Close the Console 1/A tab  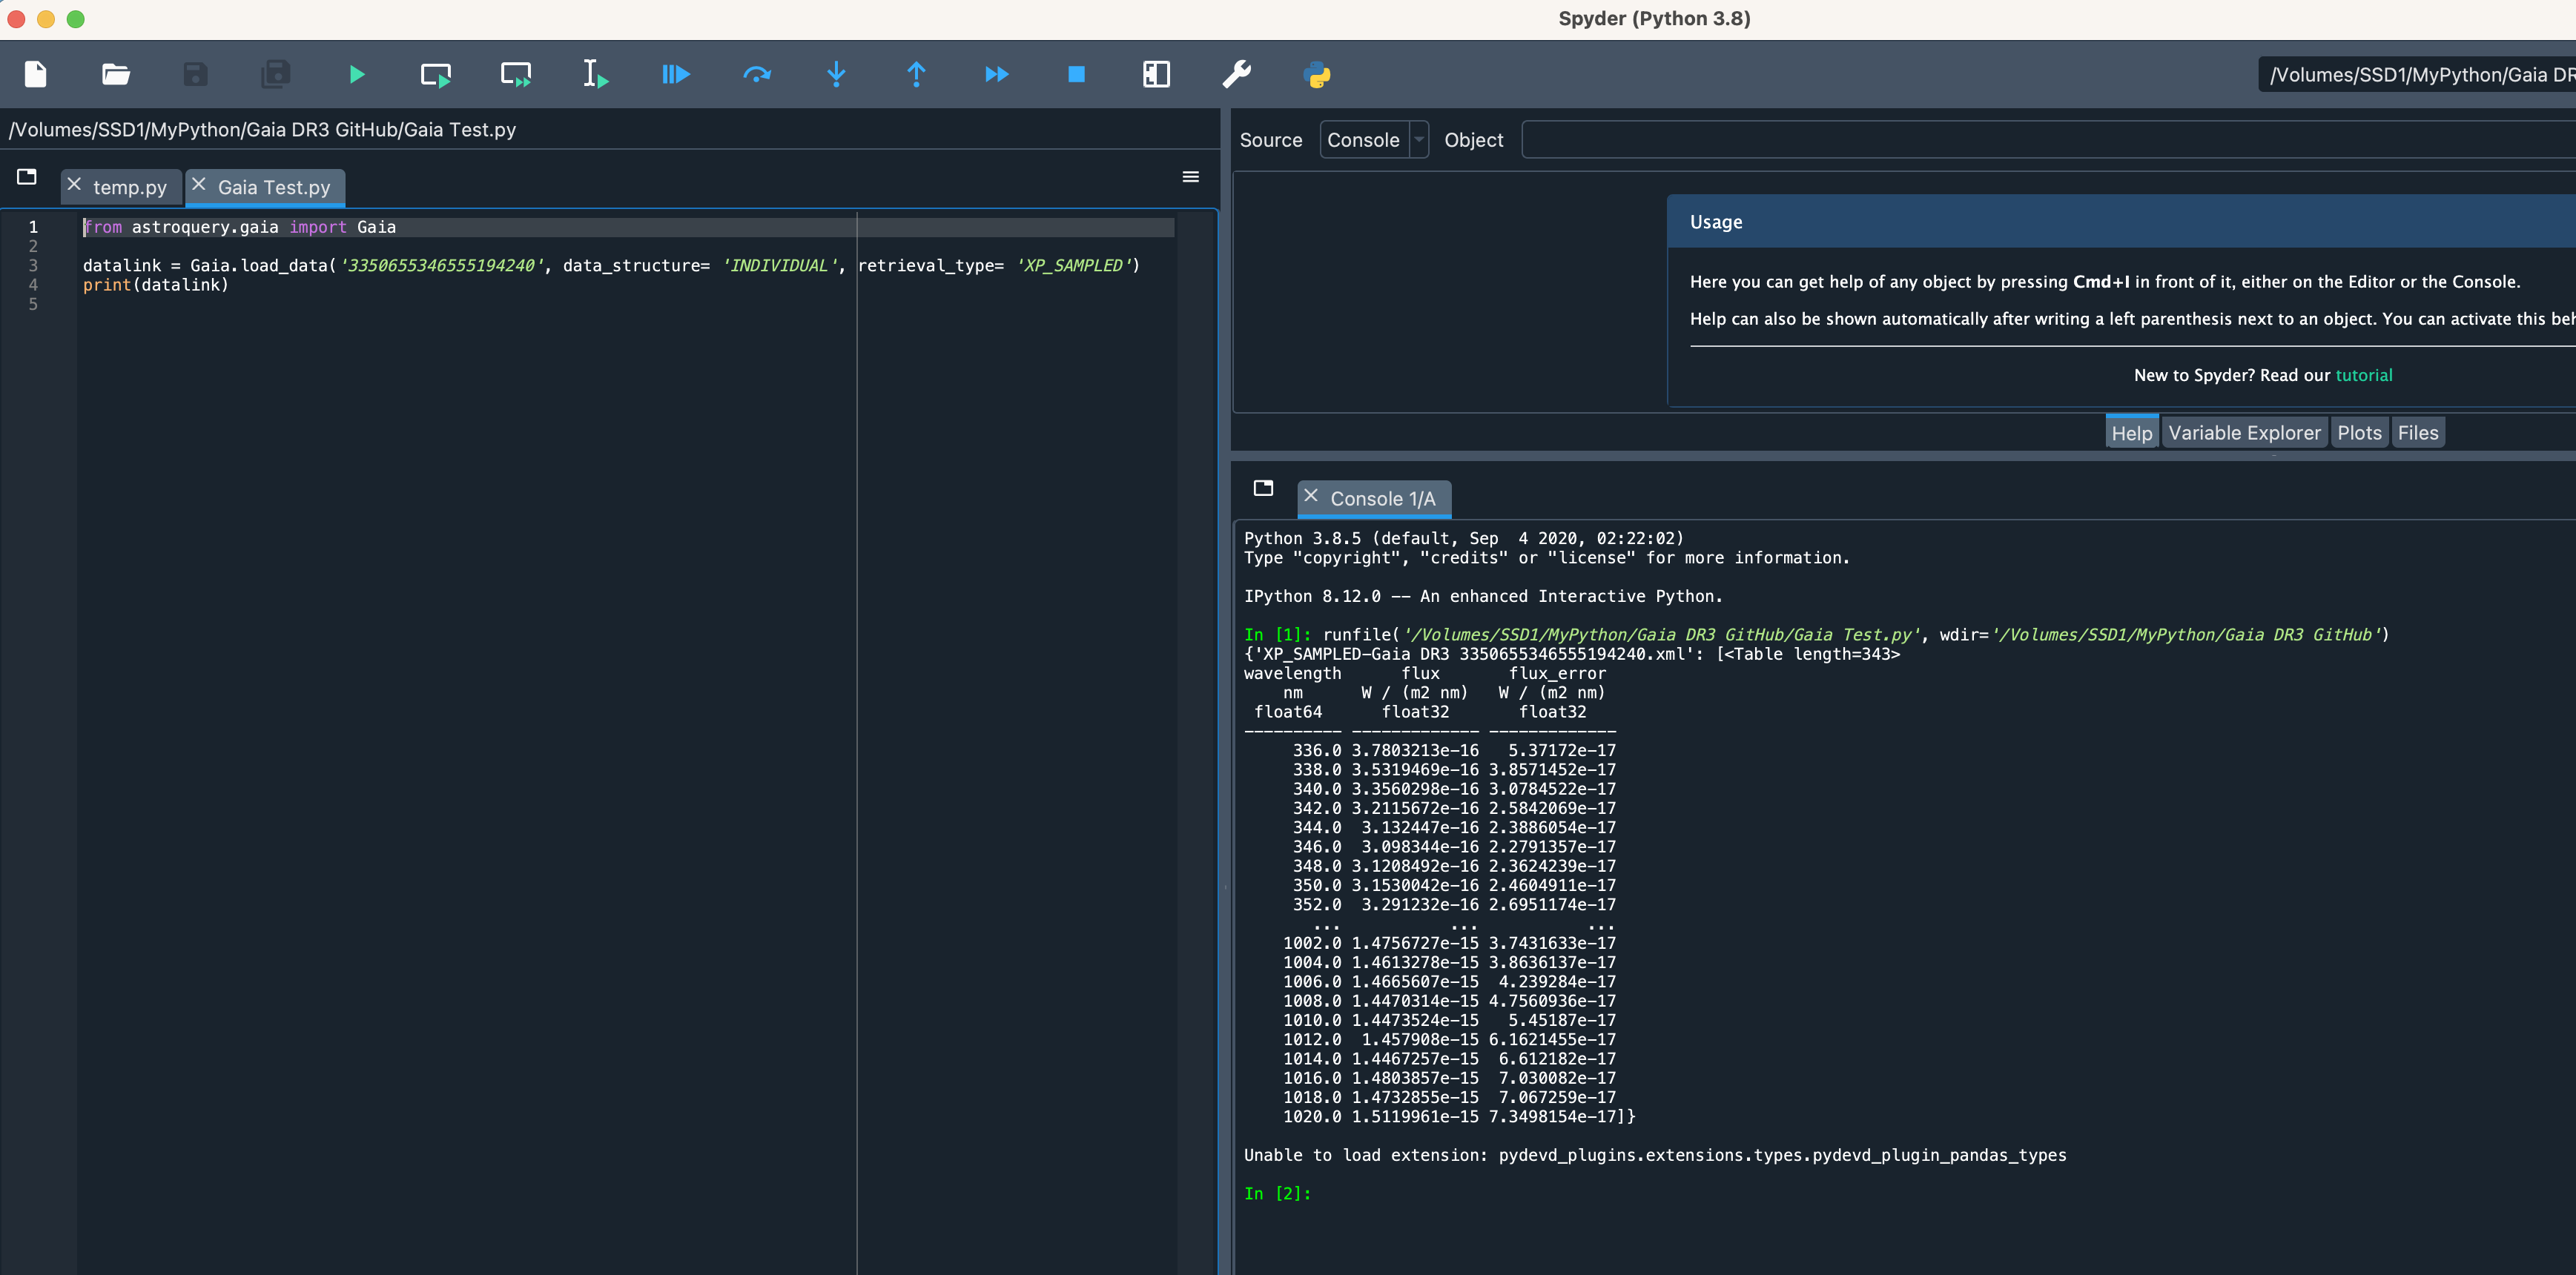[1311, 496]
